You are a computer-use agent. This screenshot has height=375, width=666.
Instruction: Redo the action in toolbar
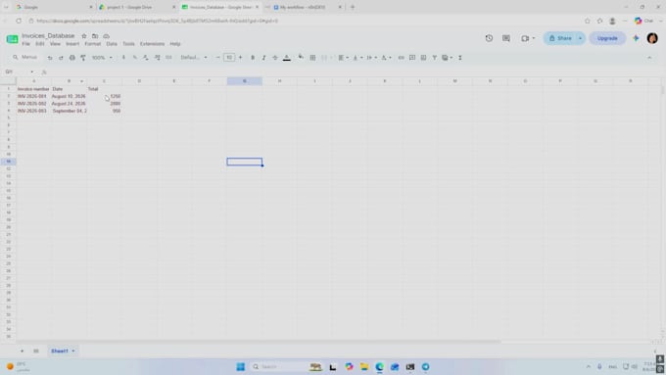[61, 58]
